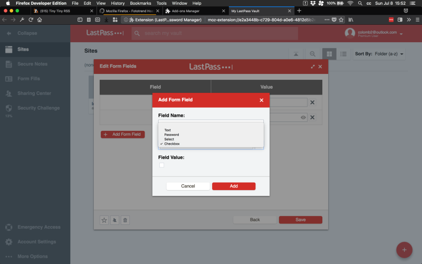Open the History menu
Viewport: 422px width, 264px height.
coord(118,3)
